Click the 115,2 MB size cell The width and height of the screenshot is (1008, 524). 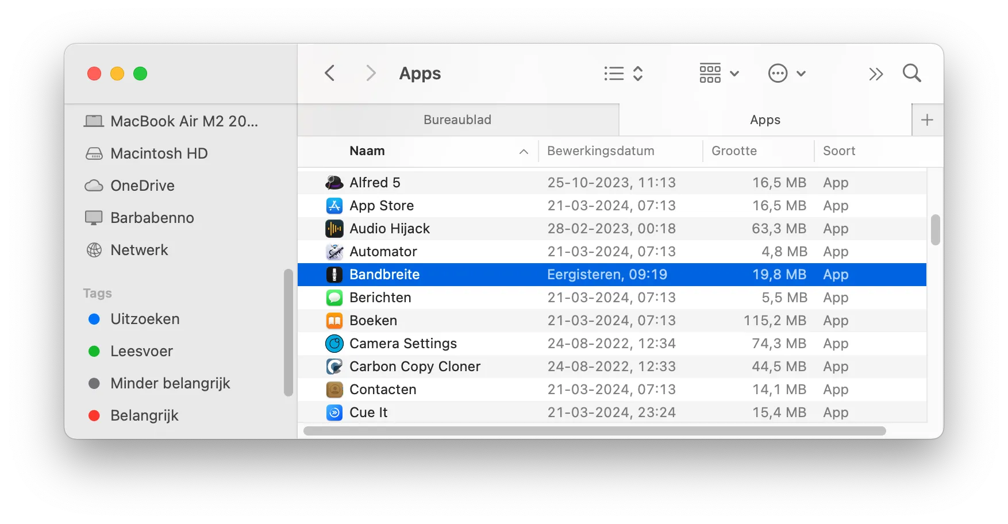coord(775,321)
